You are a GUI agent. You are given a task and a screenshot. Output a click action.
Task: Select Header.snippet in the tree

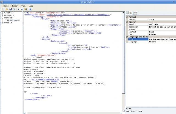(14, 20)
